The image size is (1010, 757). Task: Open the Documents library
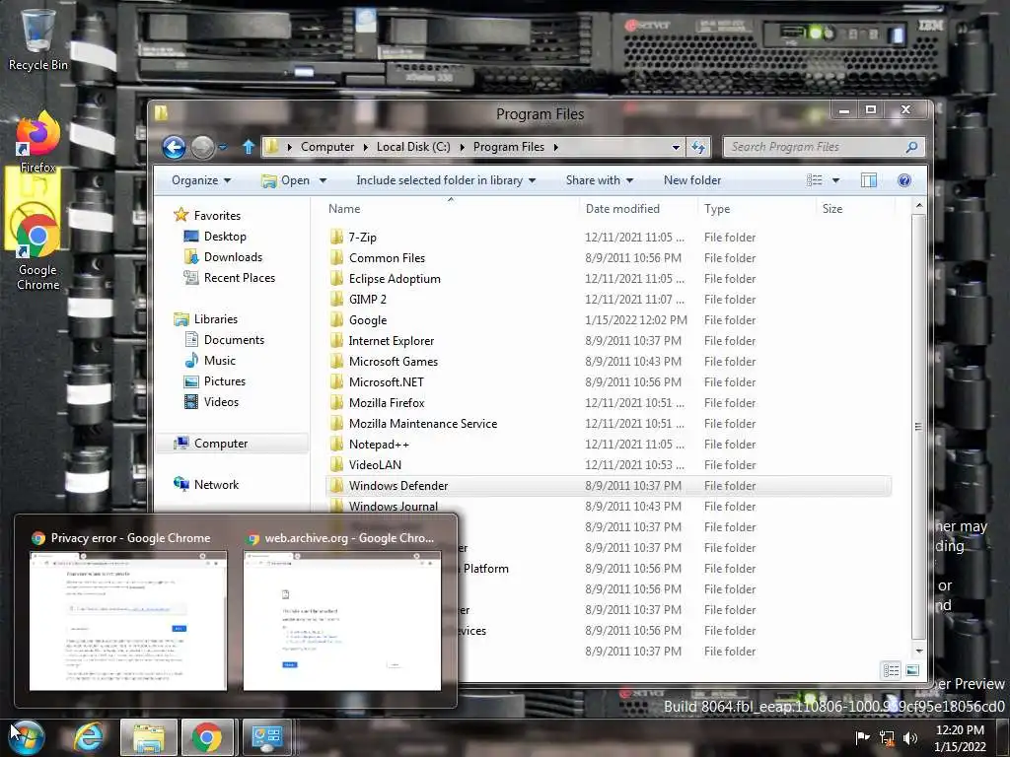(x=224, y=340)
